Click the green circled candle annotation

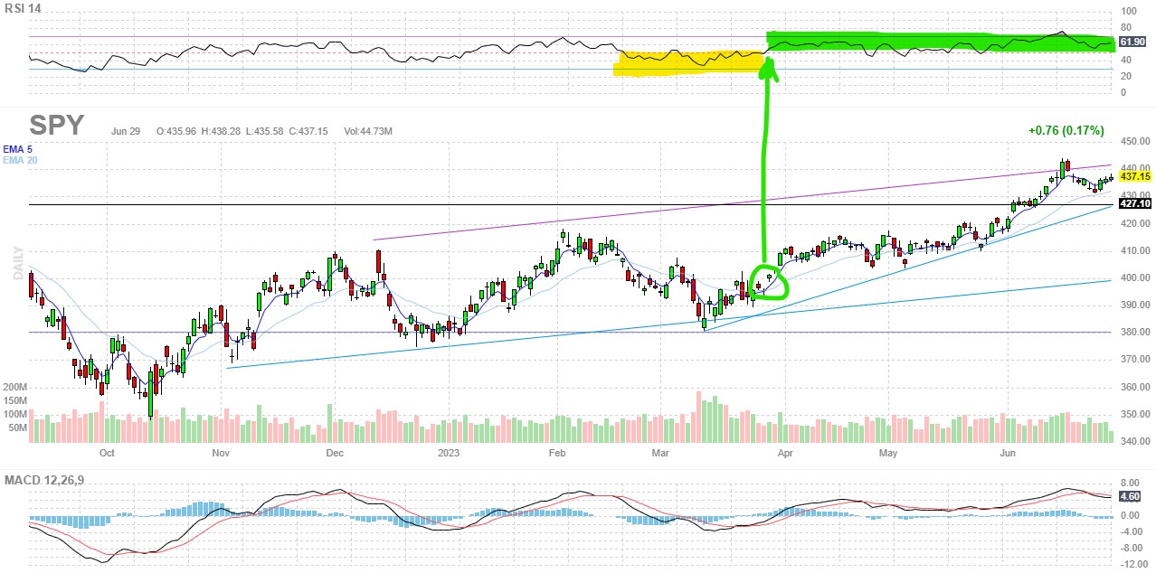click(x=769, y=282)
